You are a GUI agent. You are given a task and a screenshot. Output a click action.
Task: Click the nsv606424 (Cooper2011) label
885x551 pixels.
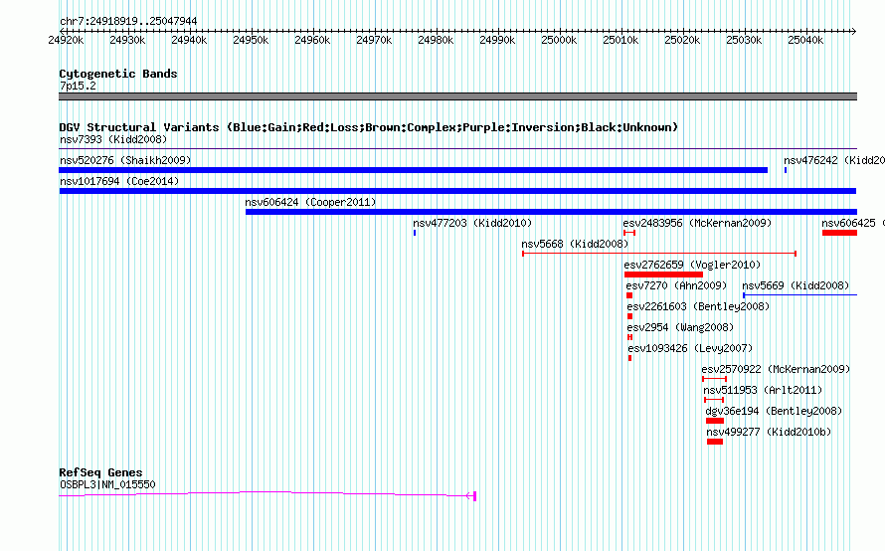point(310,202)
